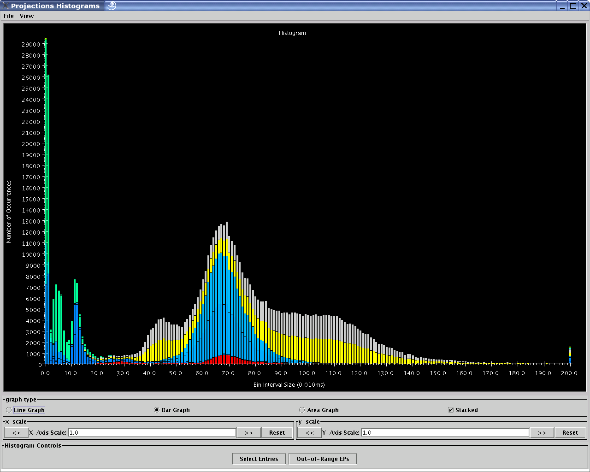Click the Select Entries button
This screenshot has height=472, width=590.
click(259, 459)
